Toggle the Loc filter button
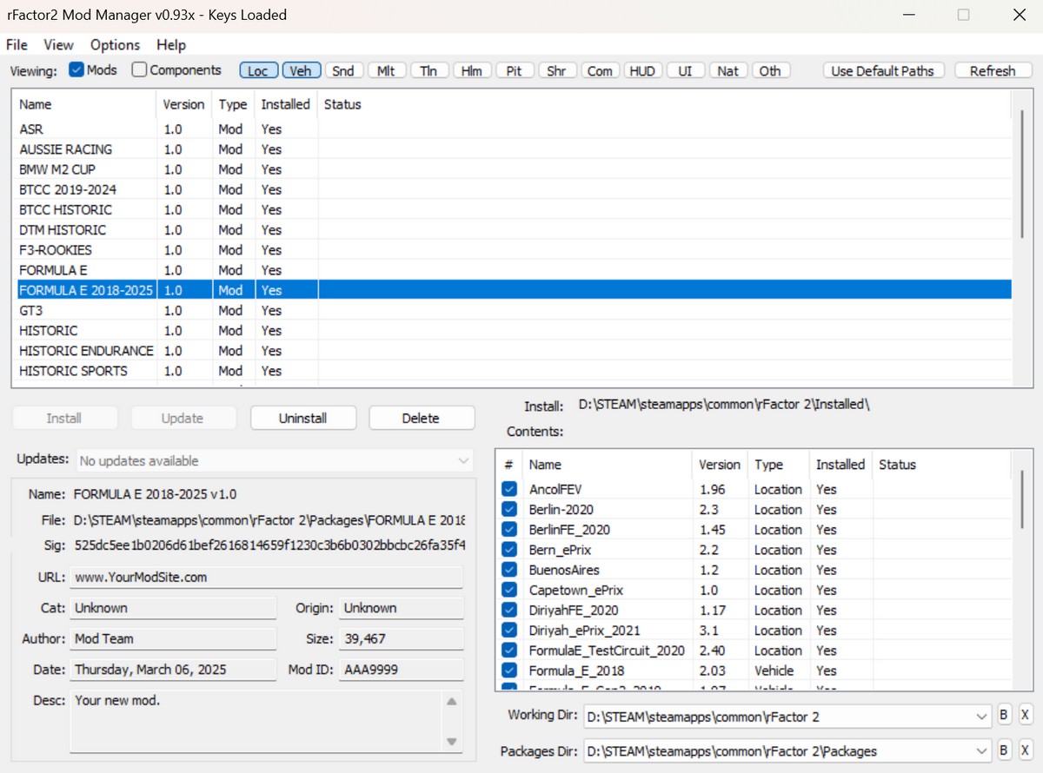1043x773 pixels. pos(258,71)
